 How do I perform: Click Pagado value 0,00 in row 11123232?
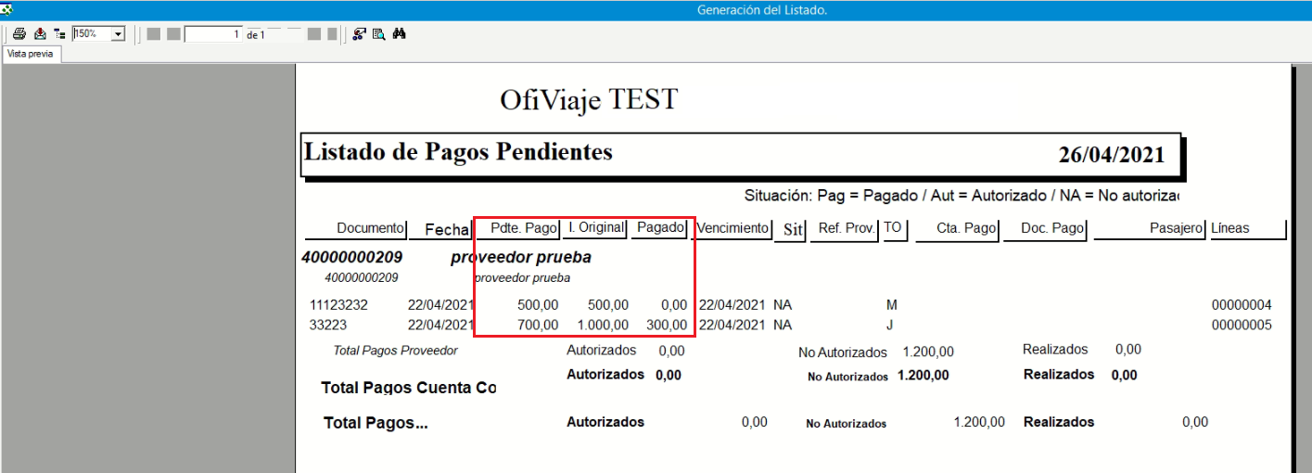(673, 305)
